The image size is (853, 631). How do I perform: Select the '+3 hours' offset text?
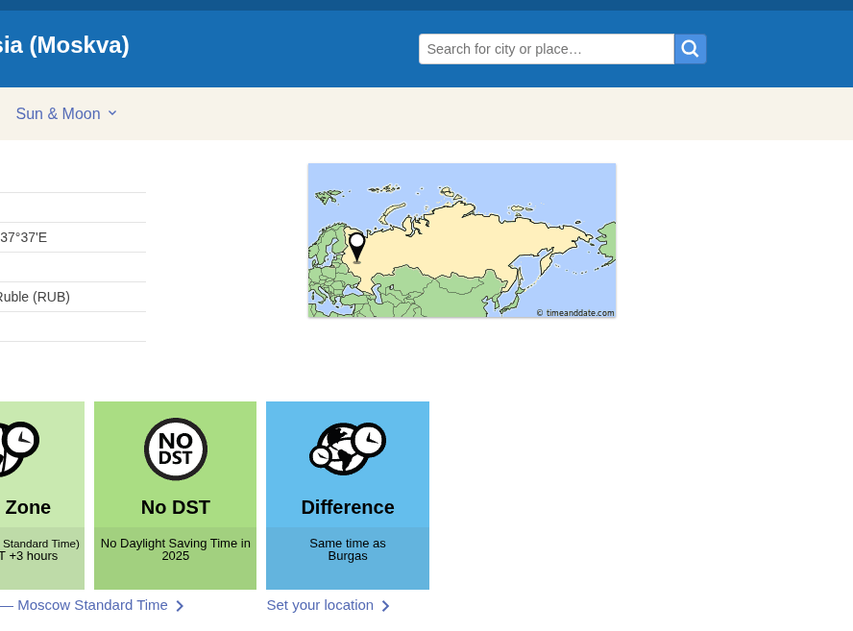33,556
